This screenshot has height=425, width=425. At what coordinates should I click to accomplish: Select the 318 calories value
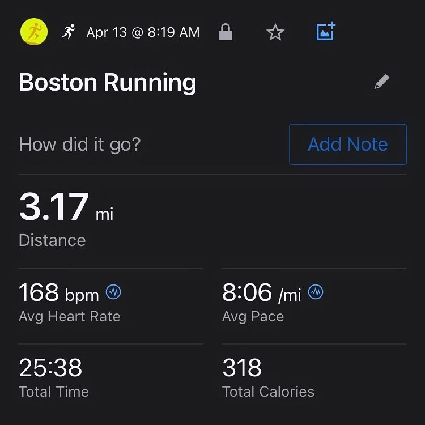coord(242,368)
